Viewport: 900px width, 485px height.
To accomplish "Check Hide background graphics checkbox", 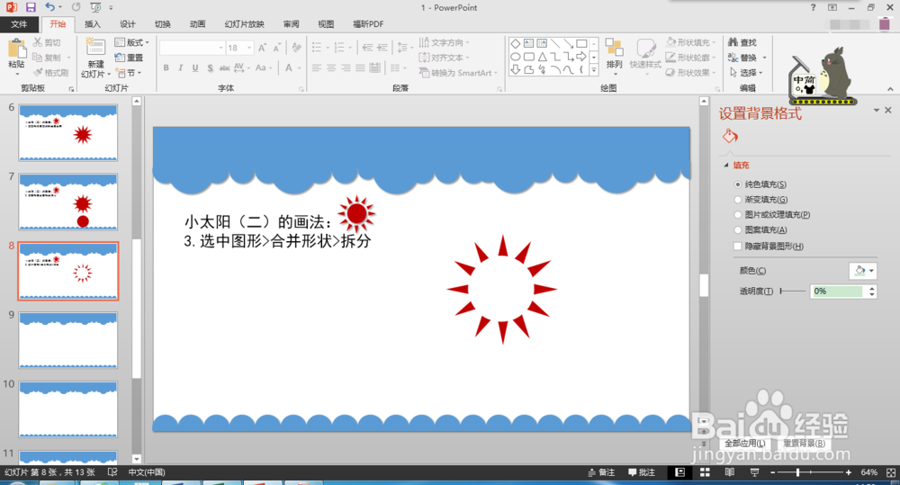I will pos(738,247).
